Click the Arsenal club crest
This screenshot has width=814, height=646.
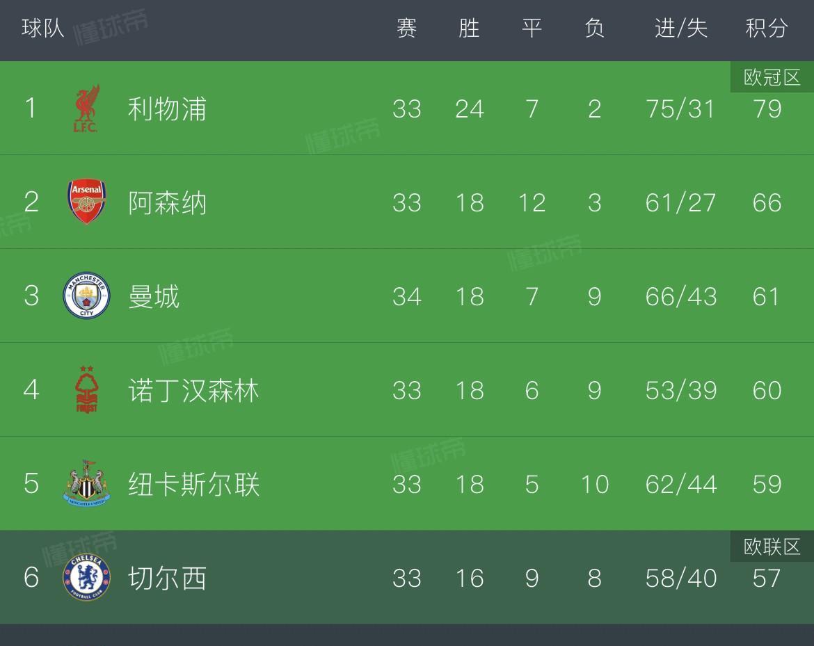click(x=87, y=202)
